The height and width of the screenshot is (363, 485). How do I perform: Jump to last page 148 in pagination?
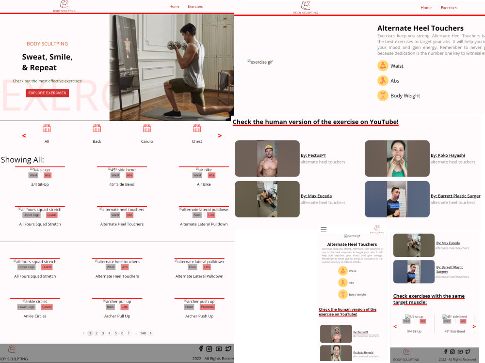pyautogui.click(x=143, y=333)
